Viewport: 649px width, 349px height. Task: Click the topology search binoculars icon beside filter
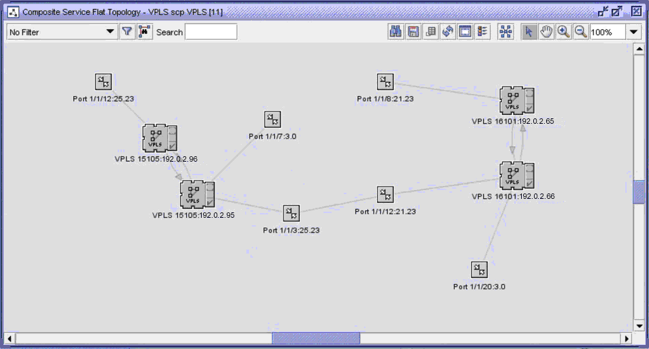(x=144, y=32)
